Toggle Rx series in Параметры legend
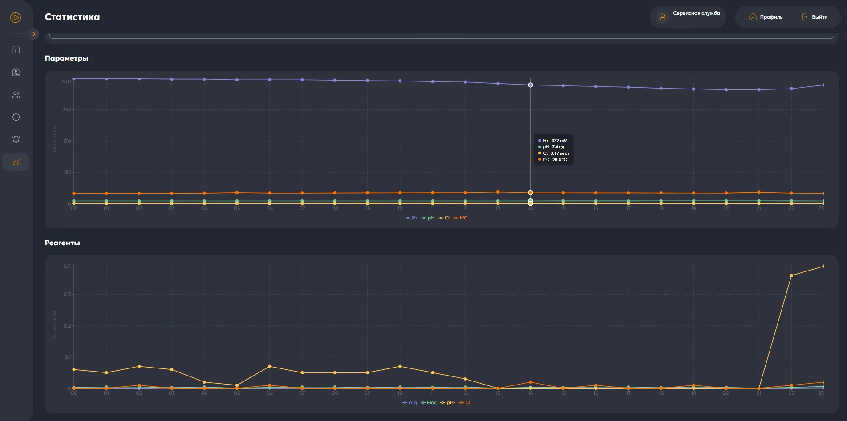This screenshot has width=847, height=421. pyautogui.click(x=412, y=218)
